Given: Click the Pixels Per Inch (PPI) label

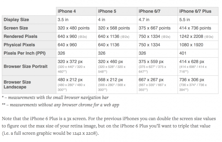Looking at the screenshot, I should pyautogui.click(x=25, y=53).
